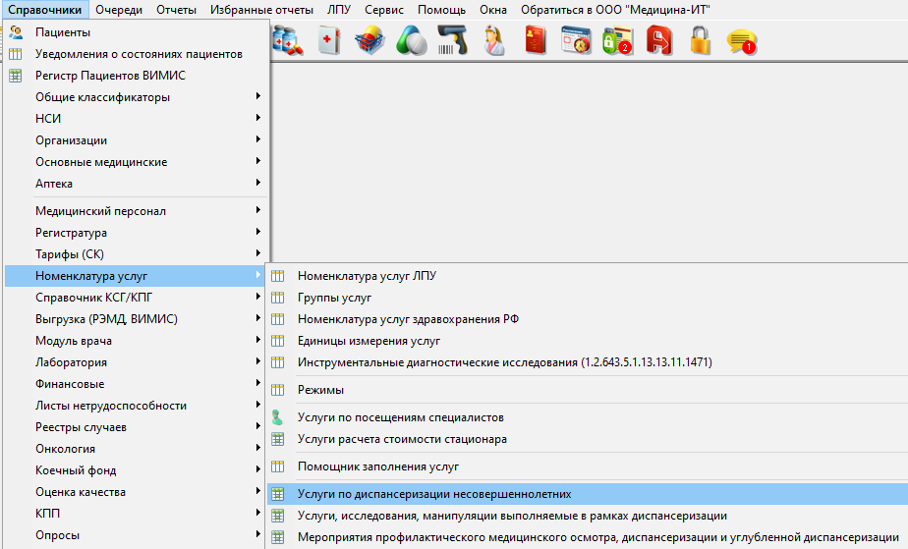Click the green and white pills icon

pos(411,40)
